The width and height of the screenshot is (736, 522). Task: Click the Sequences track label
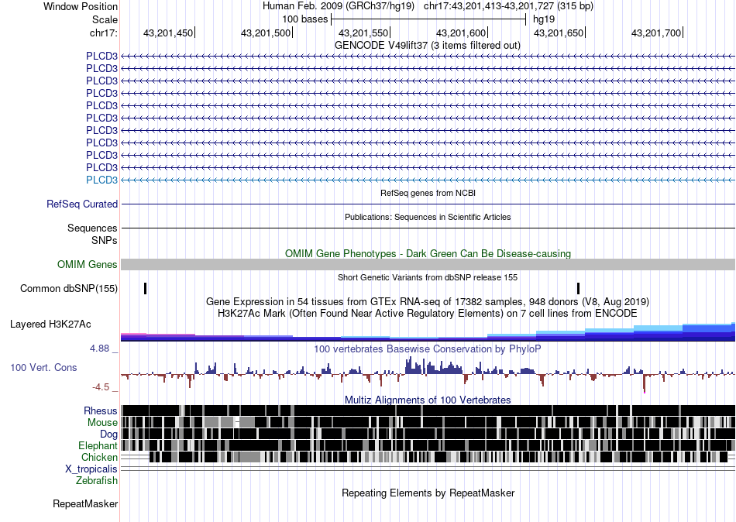pyautogui.click(x=92, y=228)
